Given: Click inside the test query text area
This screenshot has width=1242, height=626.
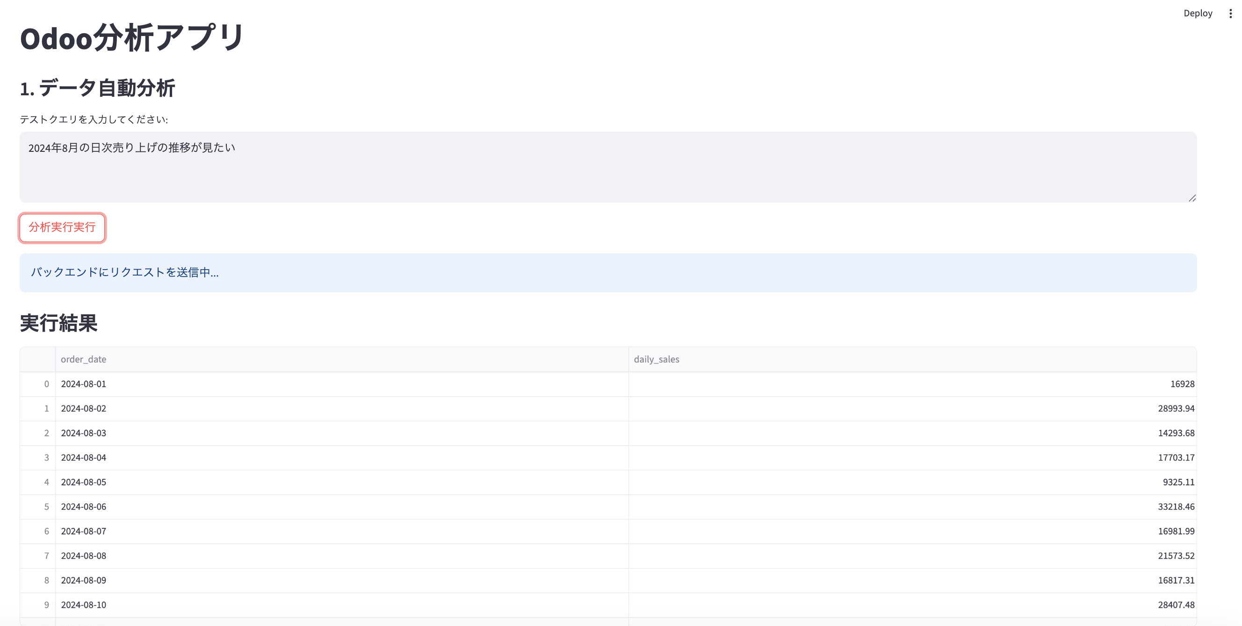Looking at the screenshot, I should [x=607, y=167].
